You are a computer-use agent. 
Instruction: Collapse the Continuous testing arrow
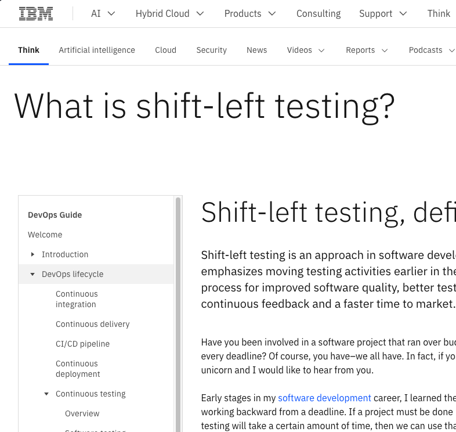(47, 394)
